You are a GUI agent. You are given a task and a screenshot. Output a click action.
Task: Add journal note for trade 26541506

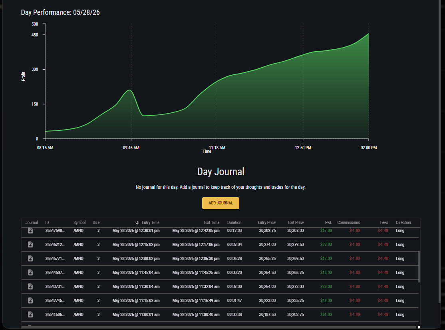30,314
